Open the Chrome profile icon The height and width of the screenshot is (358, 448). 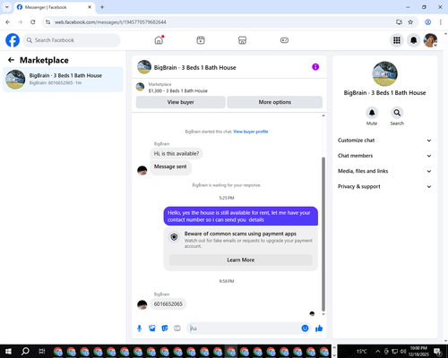click(427, 22)
